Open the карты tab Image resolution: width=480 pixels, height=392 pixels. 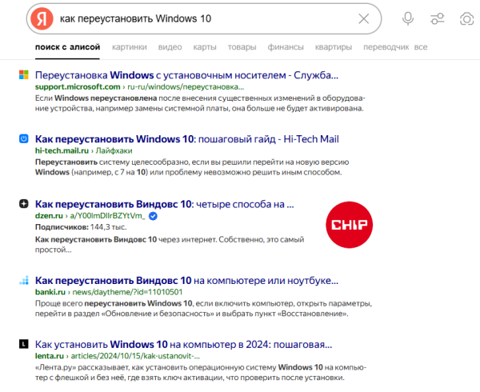[205, 47]
